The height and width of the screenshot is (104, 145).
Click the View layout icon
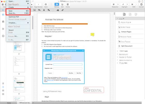click(3, 4)
